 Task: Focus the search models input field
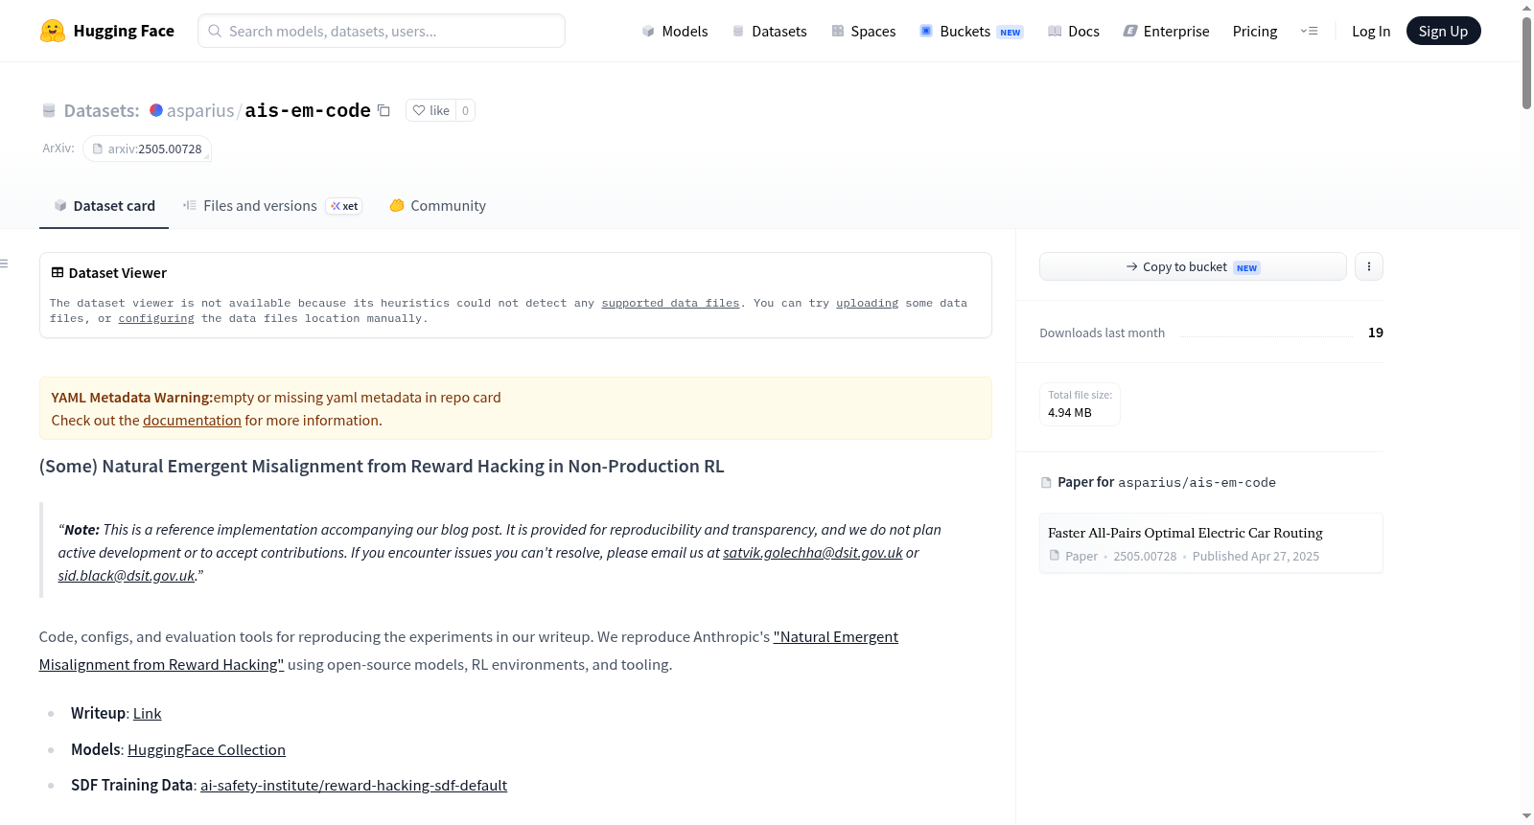(382, 31)
